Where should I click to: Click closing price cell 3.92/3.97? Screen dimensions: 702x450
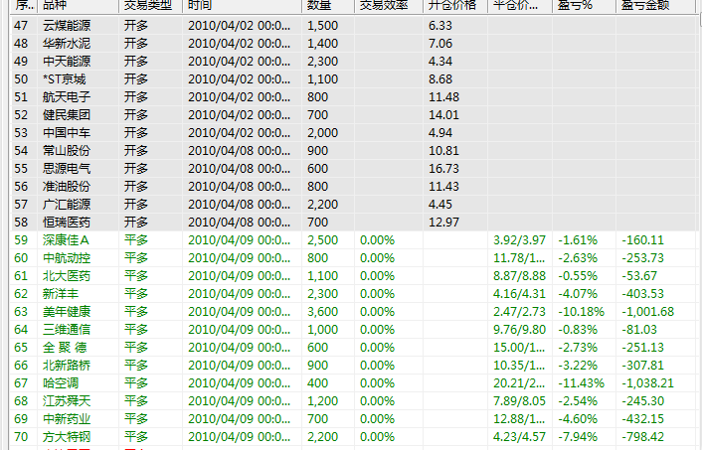tap(520, 240)
